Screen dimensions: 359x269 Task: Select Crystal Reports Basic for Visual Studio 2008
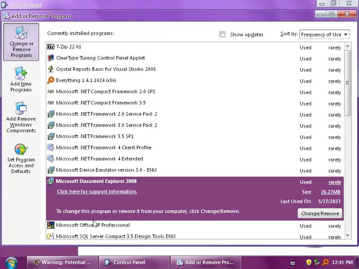[195, 69]
